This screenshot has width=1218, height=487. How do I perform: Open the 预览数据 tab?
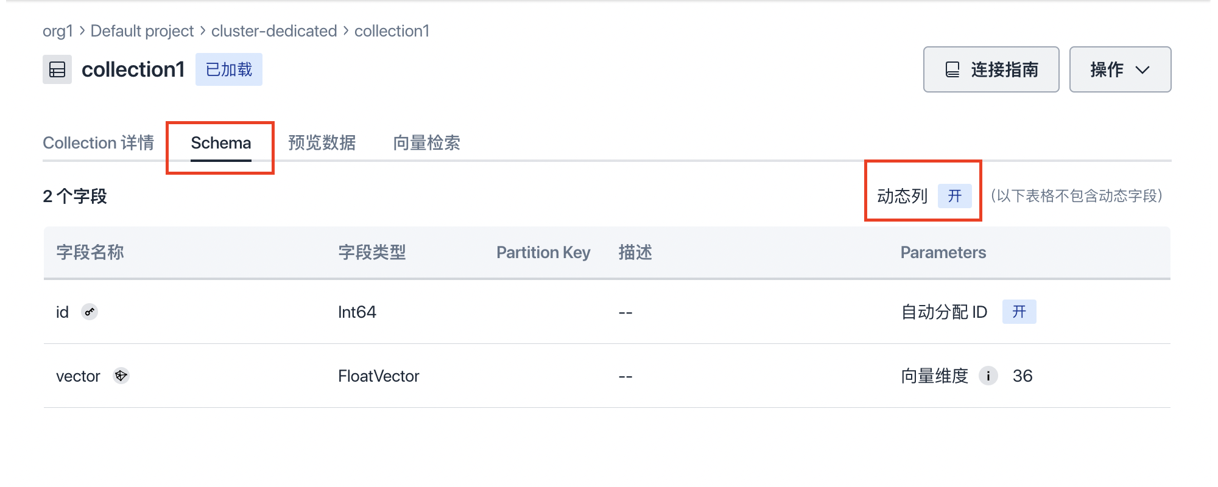pyautogui.click(x=322, y=142)
